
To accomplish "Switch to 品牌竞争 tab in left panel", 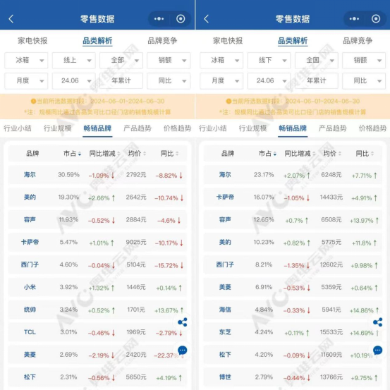I will pyautogui.click(x=162, y=41).
